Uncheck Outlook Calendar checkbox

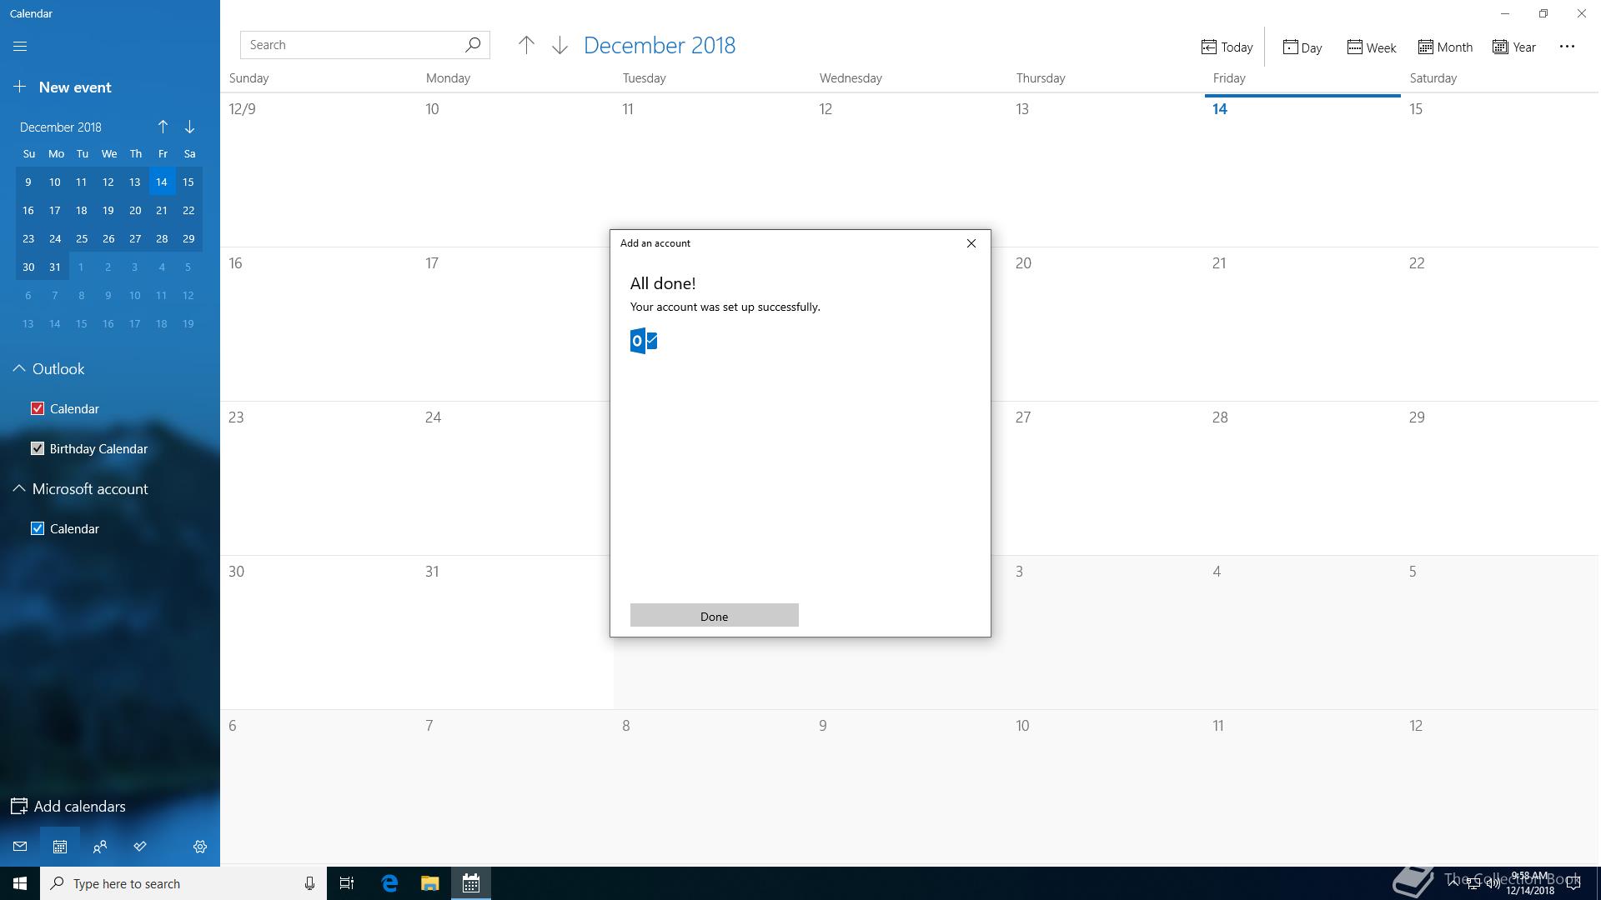38,408
